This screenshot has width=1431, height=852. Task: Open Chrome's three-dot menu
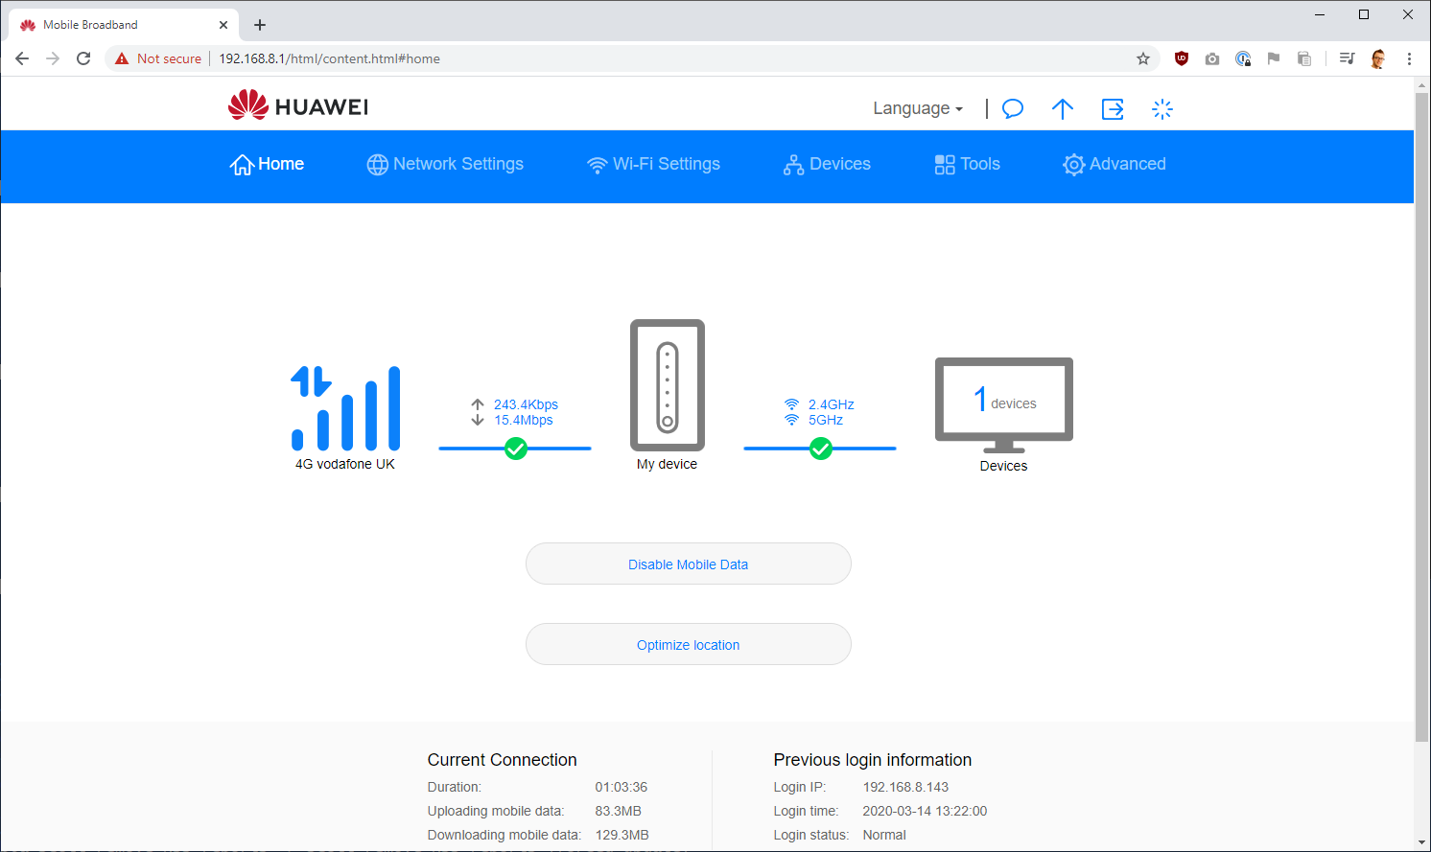(x=1409, y=58)
